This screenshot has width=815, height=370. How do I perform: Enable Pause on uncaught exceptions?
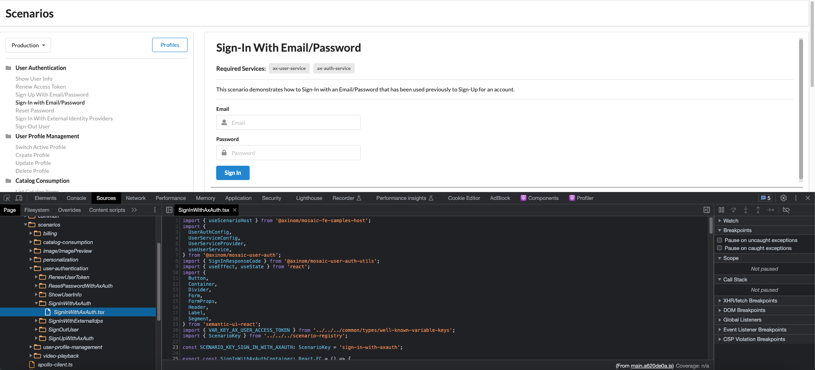click(719, 240)
